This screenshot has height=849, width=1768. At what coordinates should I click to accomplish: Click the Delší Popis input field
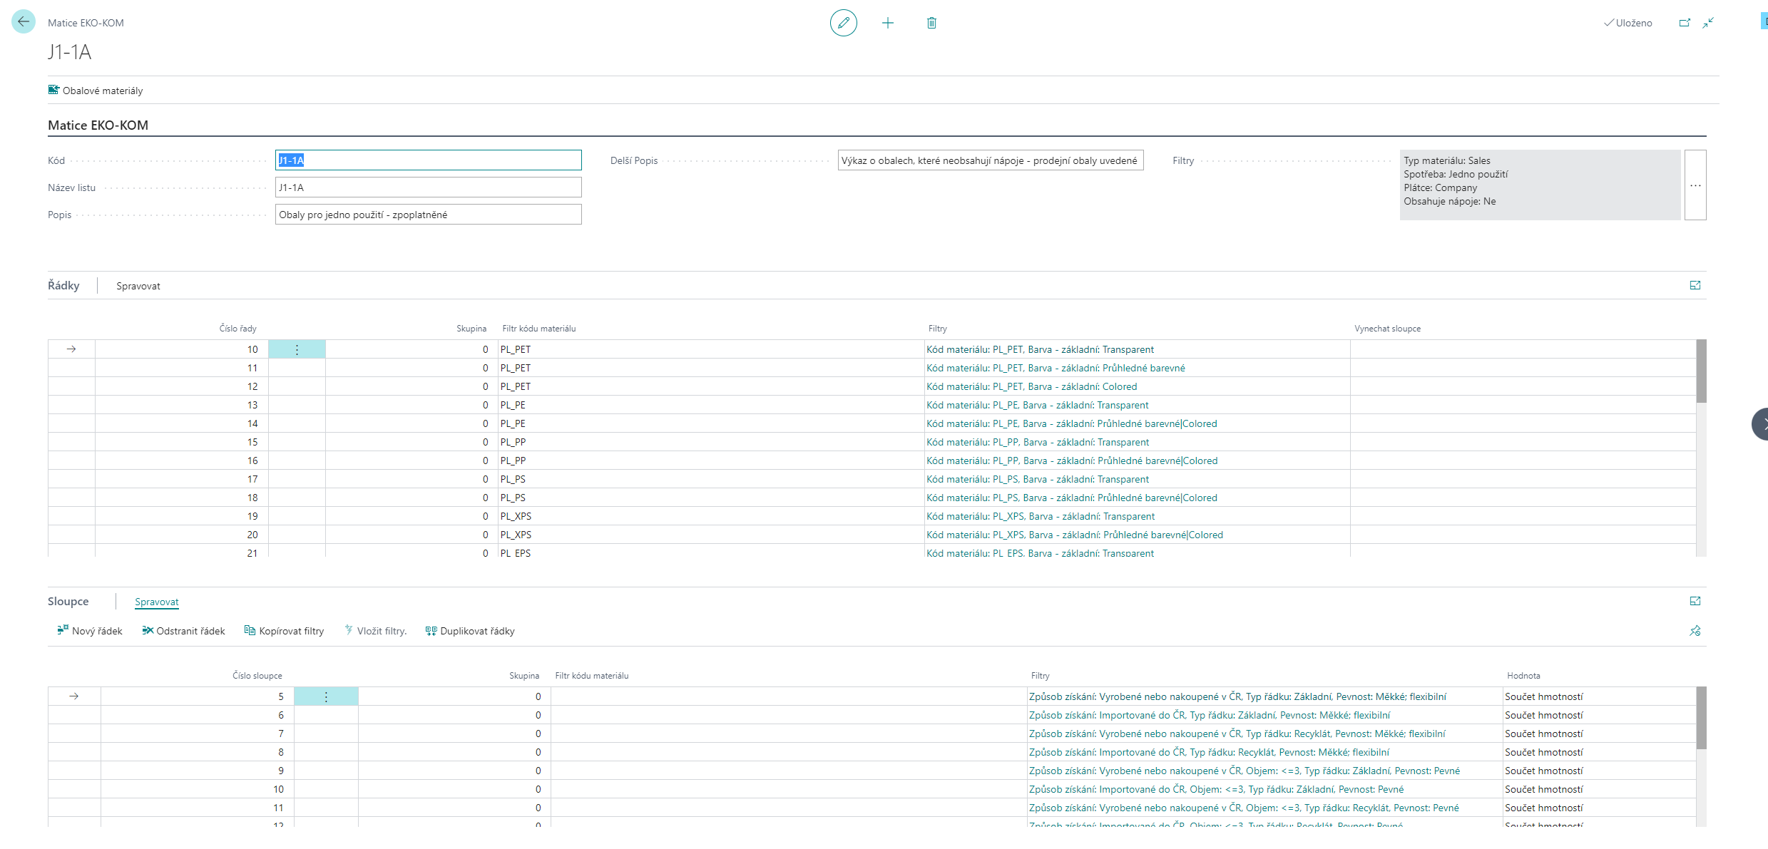pyautogui.click(x=991, y=160)
